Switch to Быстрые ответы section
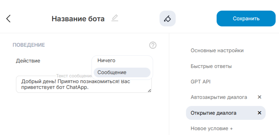Screen dimensions: 279x135 point(211,66)
